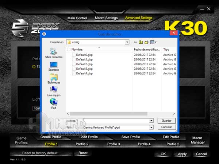This screenshot has height=164, width=219.
Task: Minimize the K30 software window
Action: [202, 9]
